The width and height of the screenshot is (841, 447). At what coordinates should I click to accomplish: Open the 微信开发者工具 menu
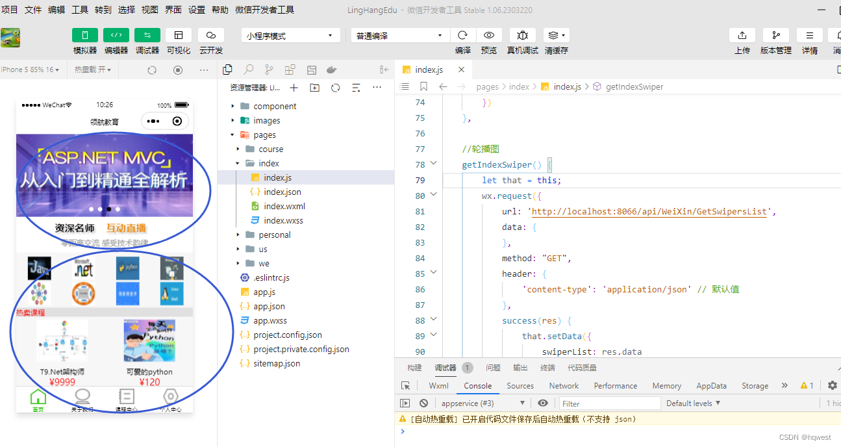(264, 10)
